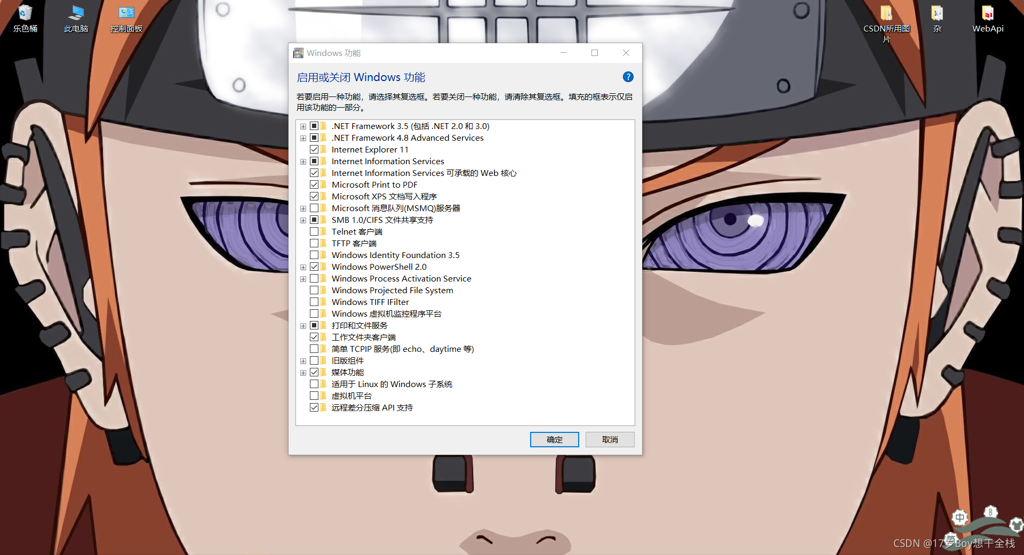Image resolution: width=1024 pixels, height=555 pixels.
Task: Select the 此电脑 desktop icon
Action: (x=76, y=18)
